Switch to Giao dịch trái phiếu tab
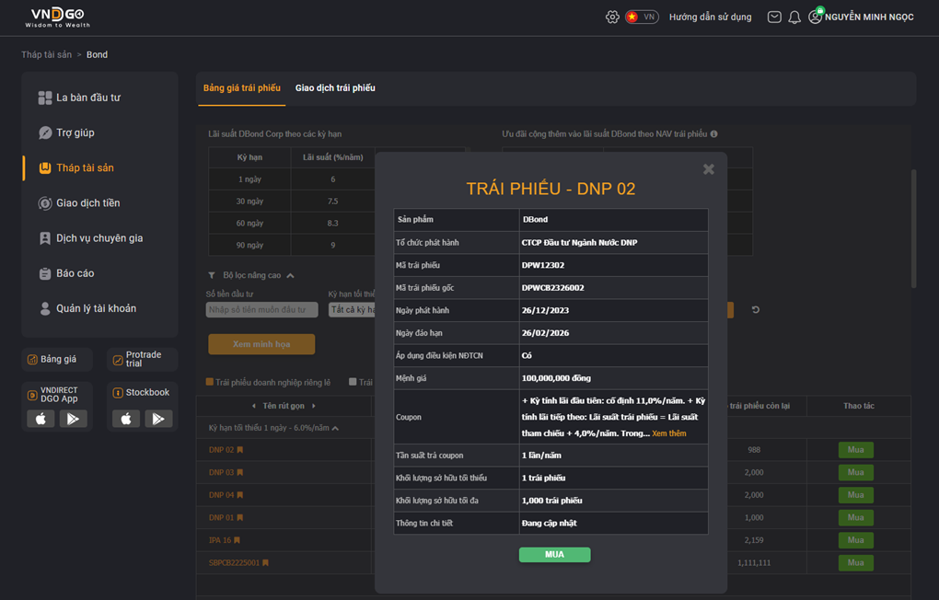 coord(335,88)
